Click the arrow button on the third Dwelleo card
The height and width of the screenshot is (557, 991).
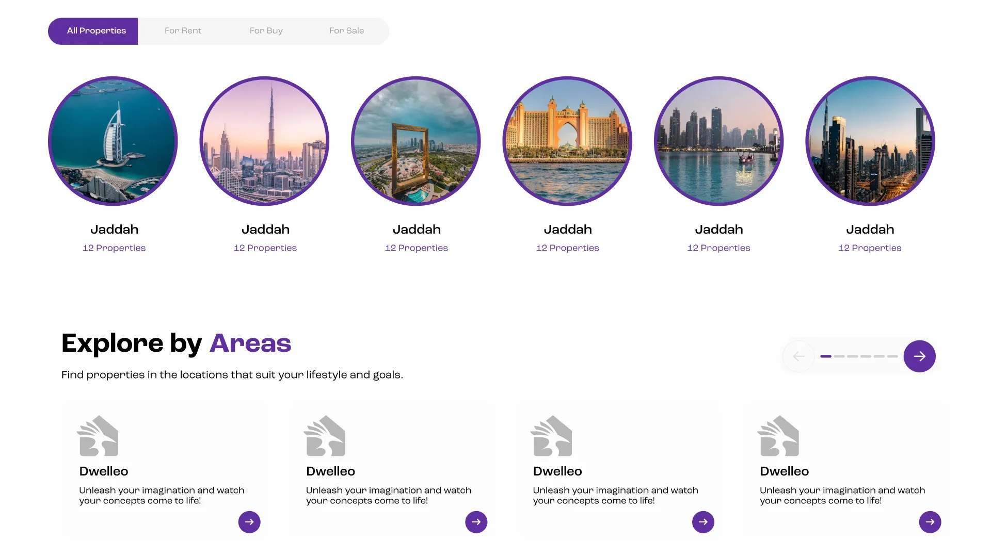[x=703, y=522]
